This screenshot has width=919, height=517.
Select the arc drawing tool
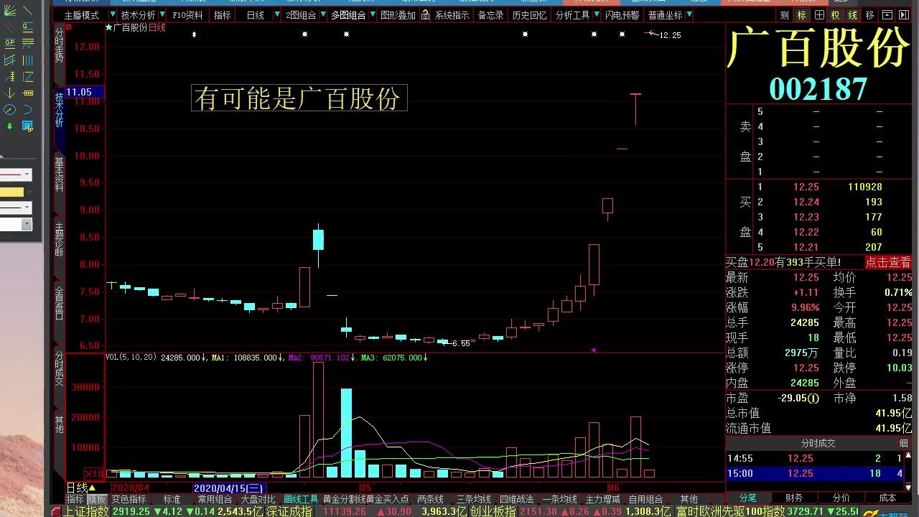28,109
